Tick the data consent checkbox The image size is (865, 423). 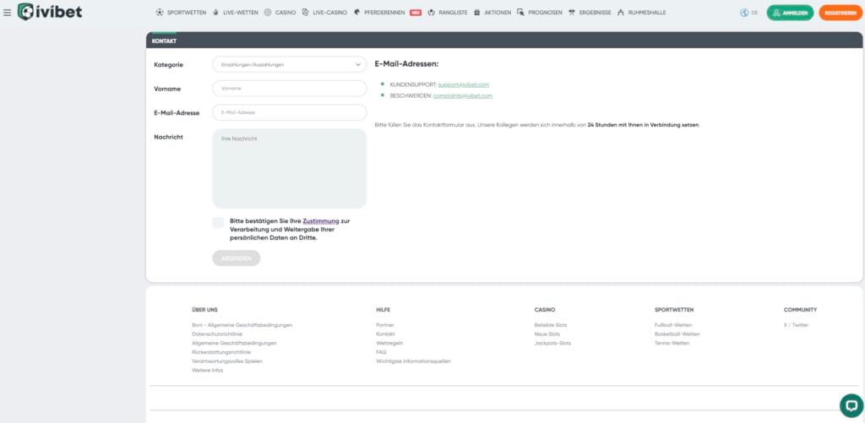click(219, 223)
